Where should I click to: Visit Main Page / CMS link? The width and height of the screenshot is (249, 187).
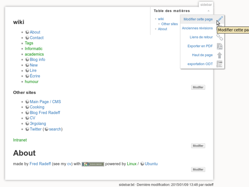pyautogui.click(x=45, y=102)
